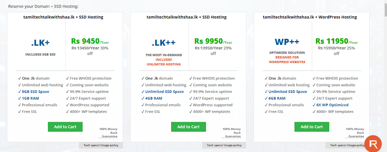
Task: Click 100% Money Back Guarantee under WP++
Action: 355,132
